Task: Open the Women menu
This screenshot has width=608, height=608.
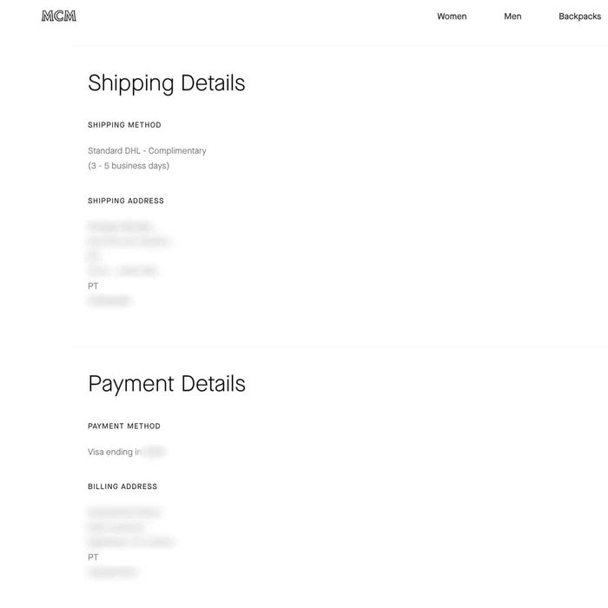Action: click(x=452, y=17)
